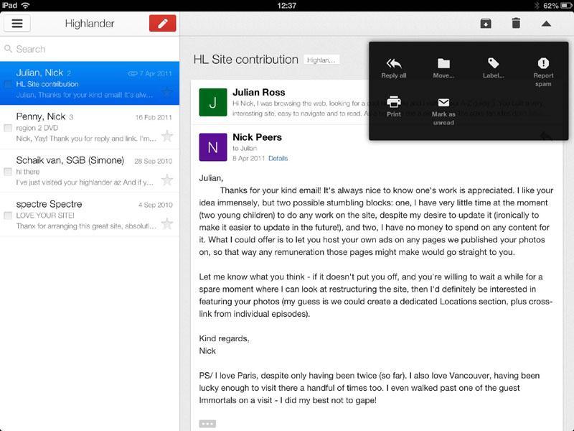Mark as unread in popup
Screen dimensions: 574x431
[443, 111]
